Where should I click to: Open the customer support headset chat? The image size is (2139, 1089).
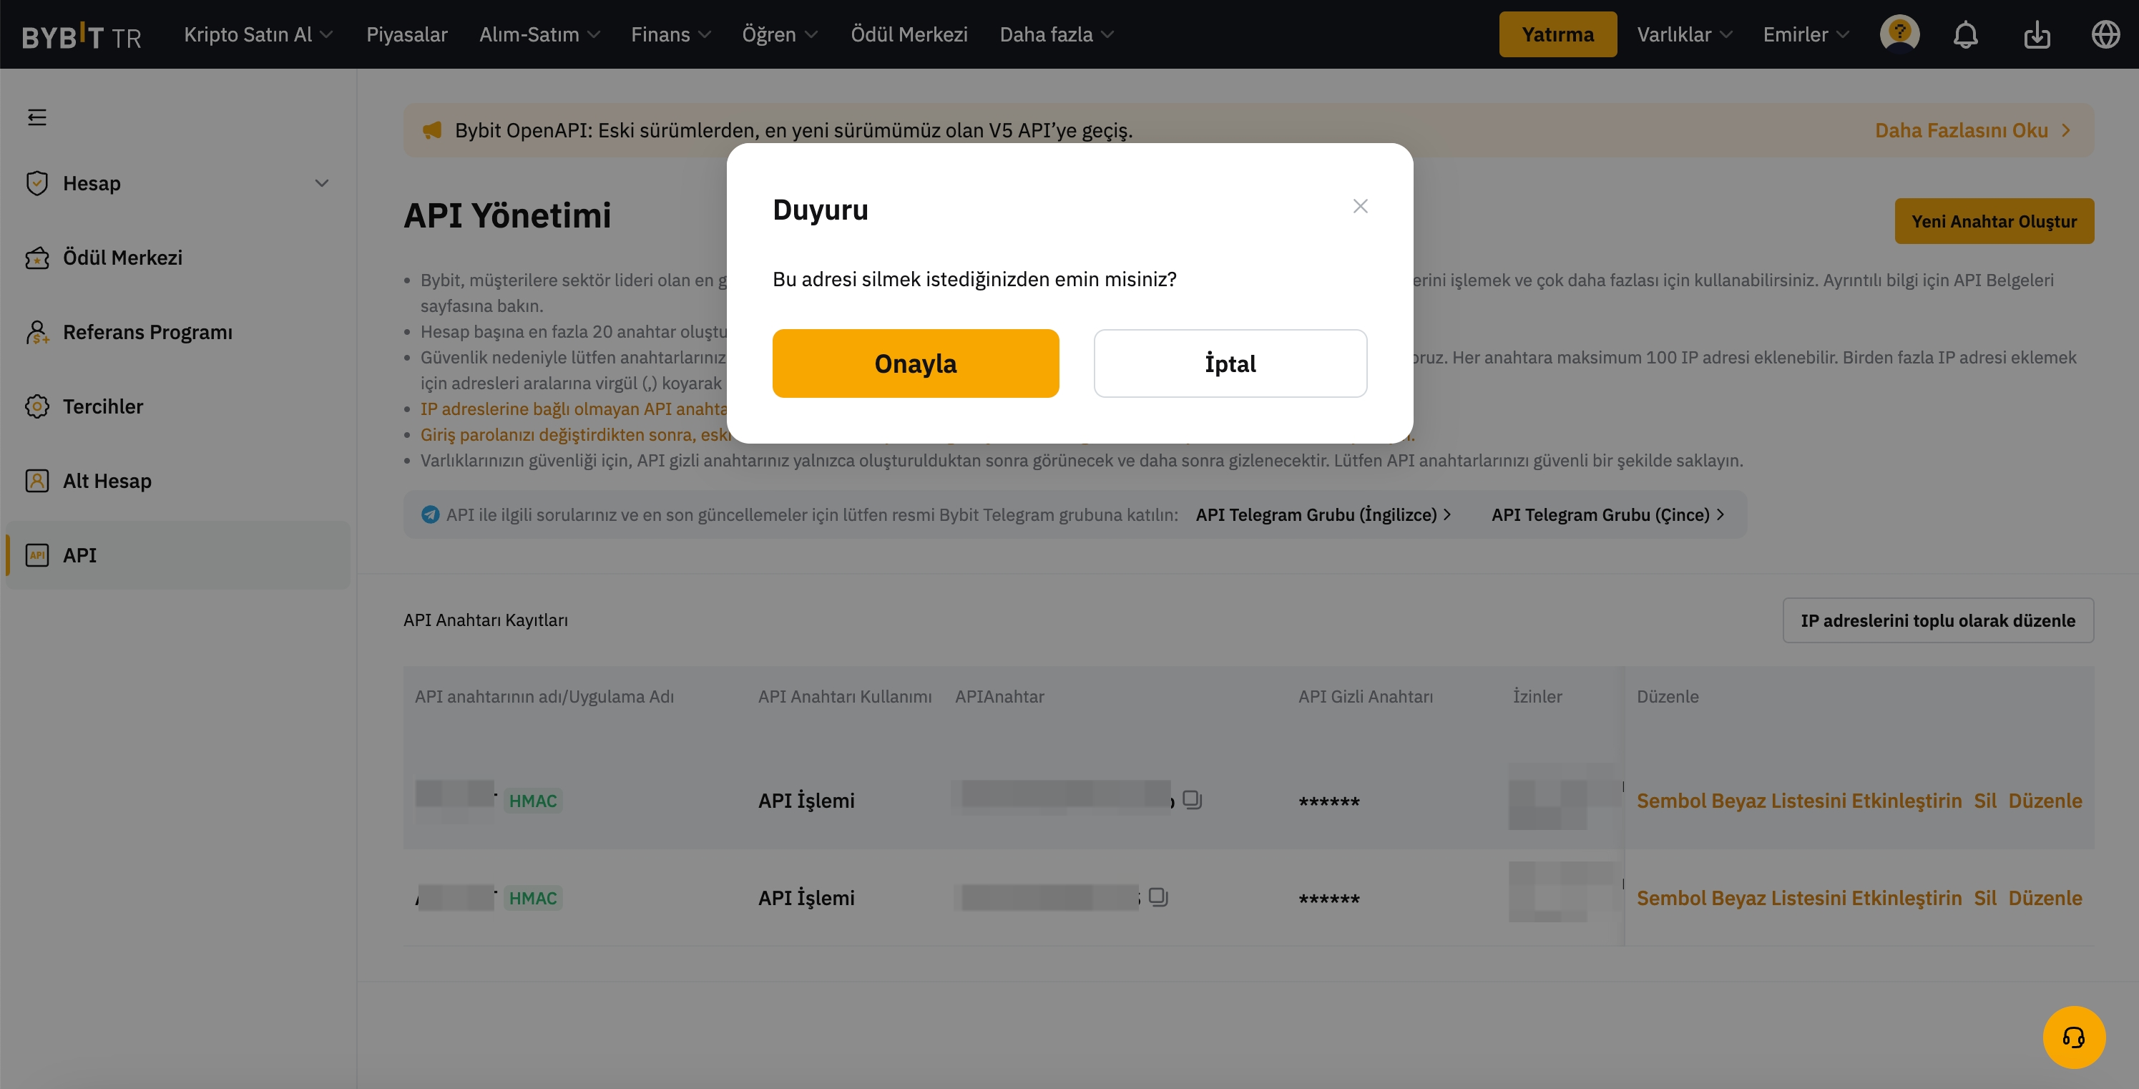2073,1037
